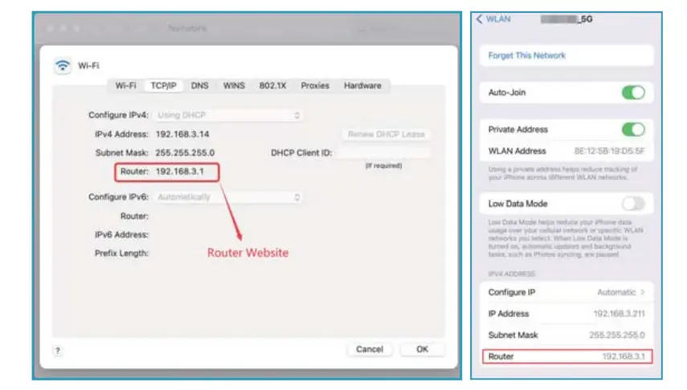Open Configure IP Automatic row on iPhone
The width and height of the screenshot is (687, 390).
[x=566, y=292]
